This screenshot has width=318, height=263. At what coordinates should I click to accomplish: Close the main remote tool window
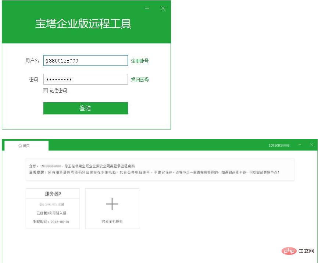coord(311,145)
